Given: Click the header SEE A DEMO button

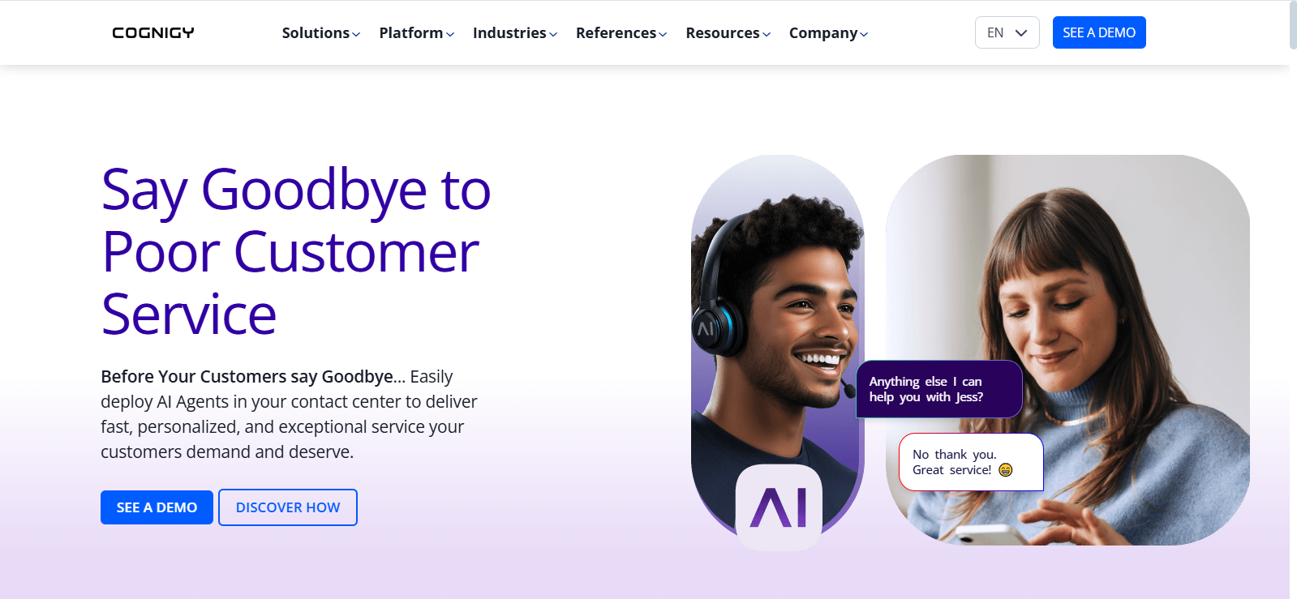Looking at the screenshot, I should click(1099, 32).
